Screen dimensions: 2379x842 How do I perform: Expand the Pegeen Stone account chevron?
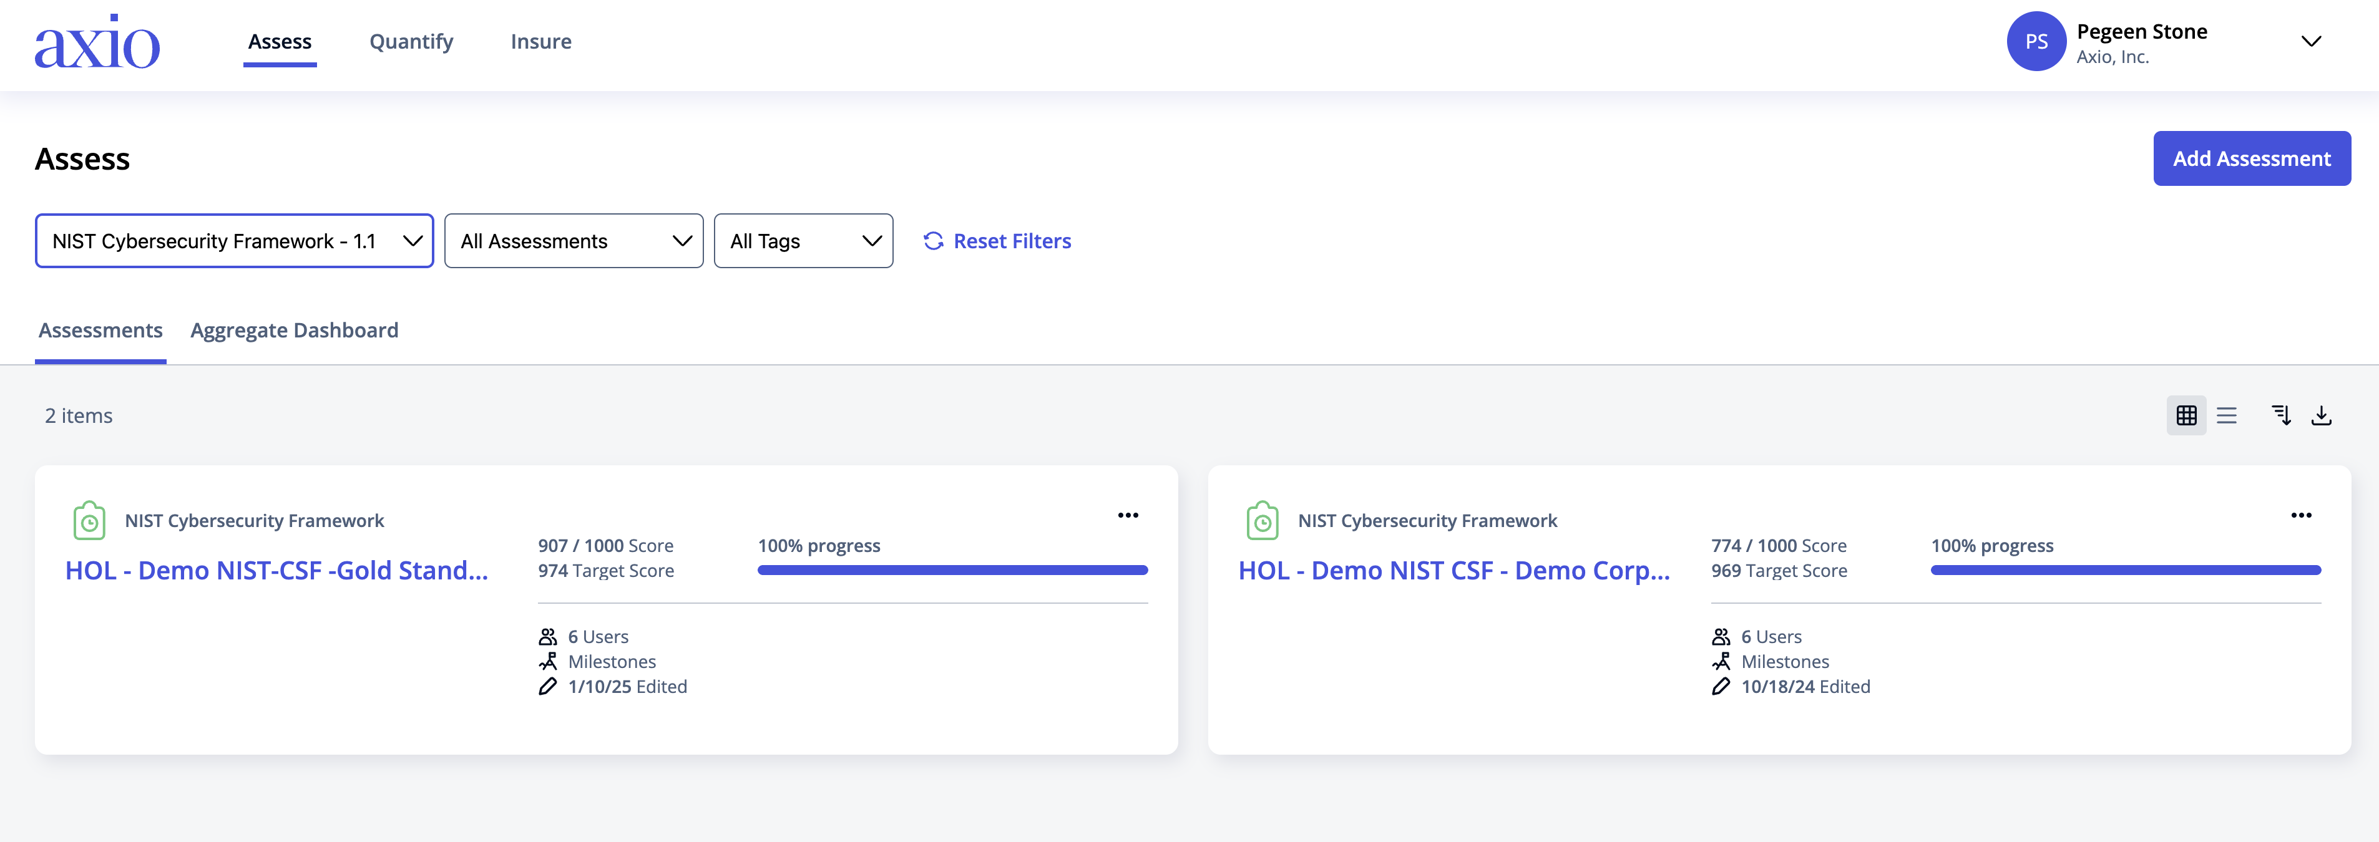(x=2310, y=42)
